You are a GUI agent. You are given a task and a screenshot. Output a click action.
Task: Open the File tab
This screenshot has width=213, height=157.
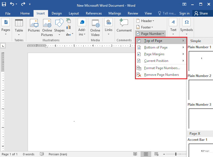coord(8,13)
